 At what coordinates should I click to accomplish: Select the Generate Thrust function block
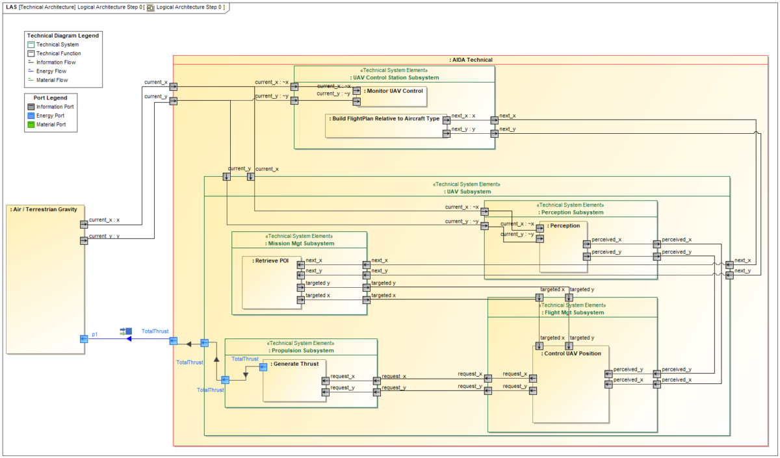click(296, 364)
